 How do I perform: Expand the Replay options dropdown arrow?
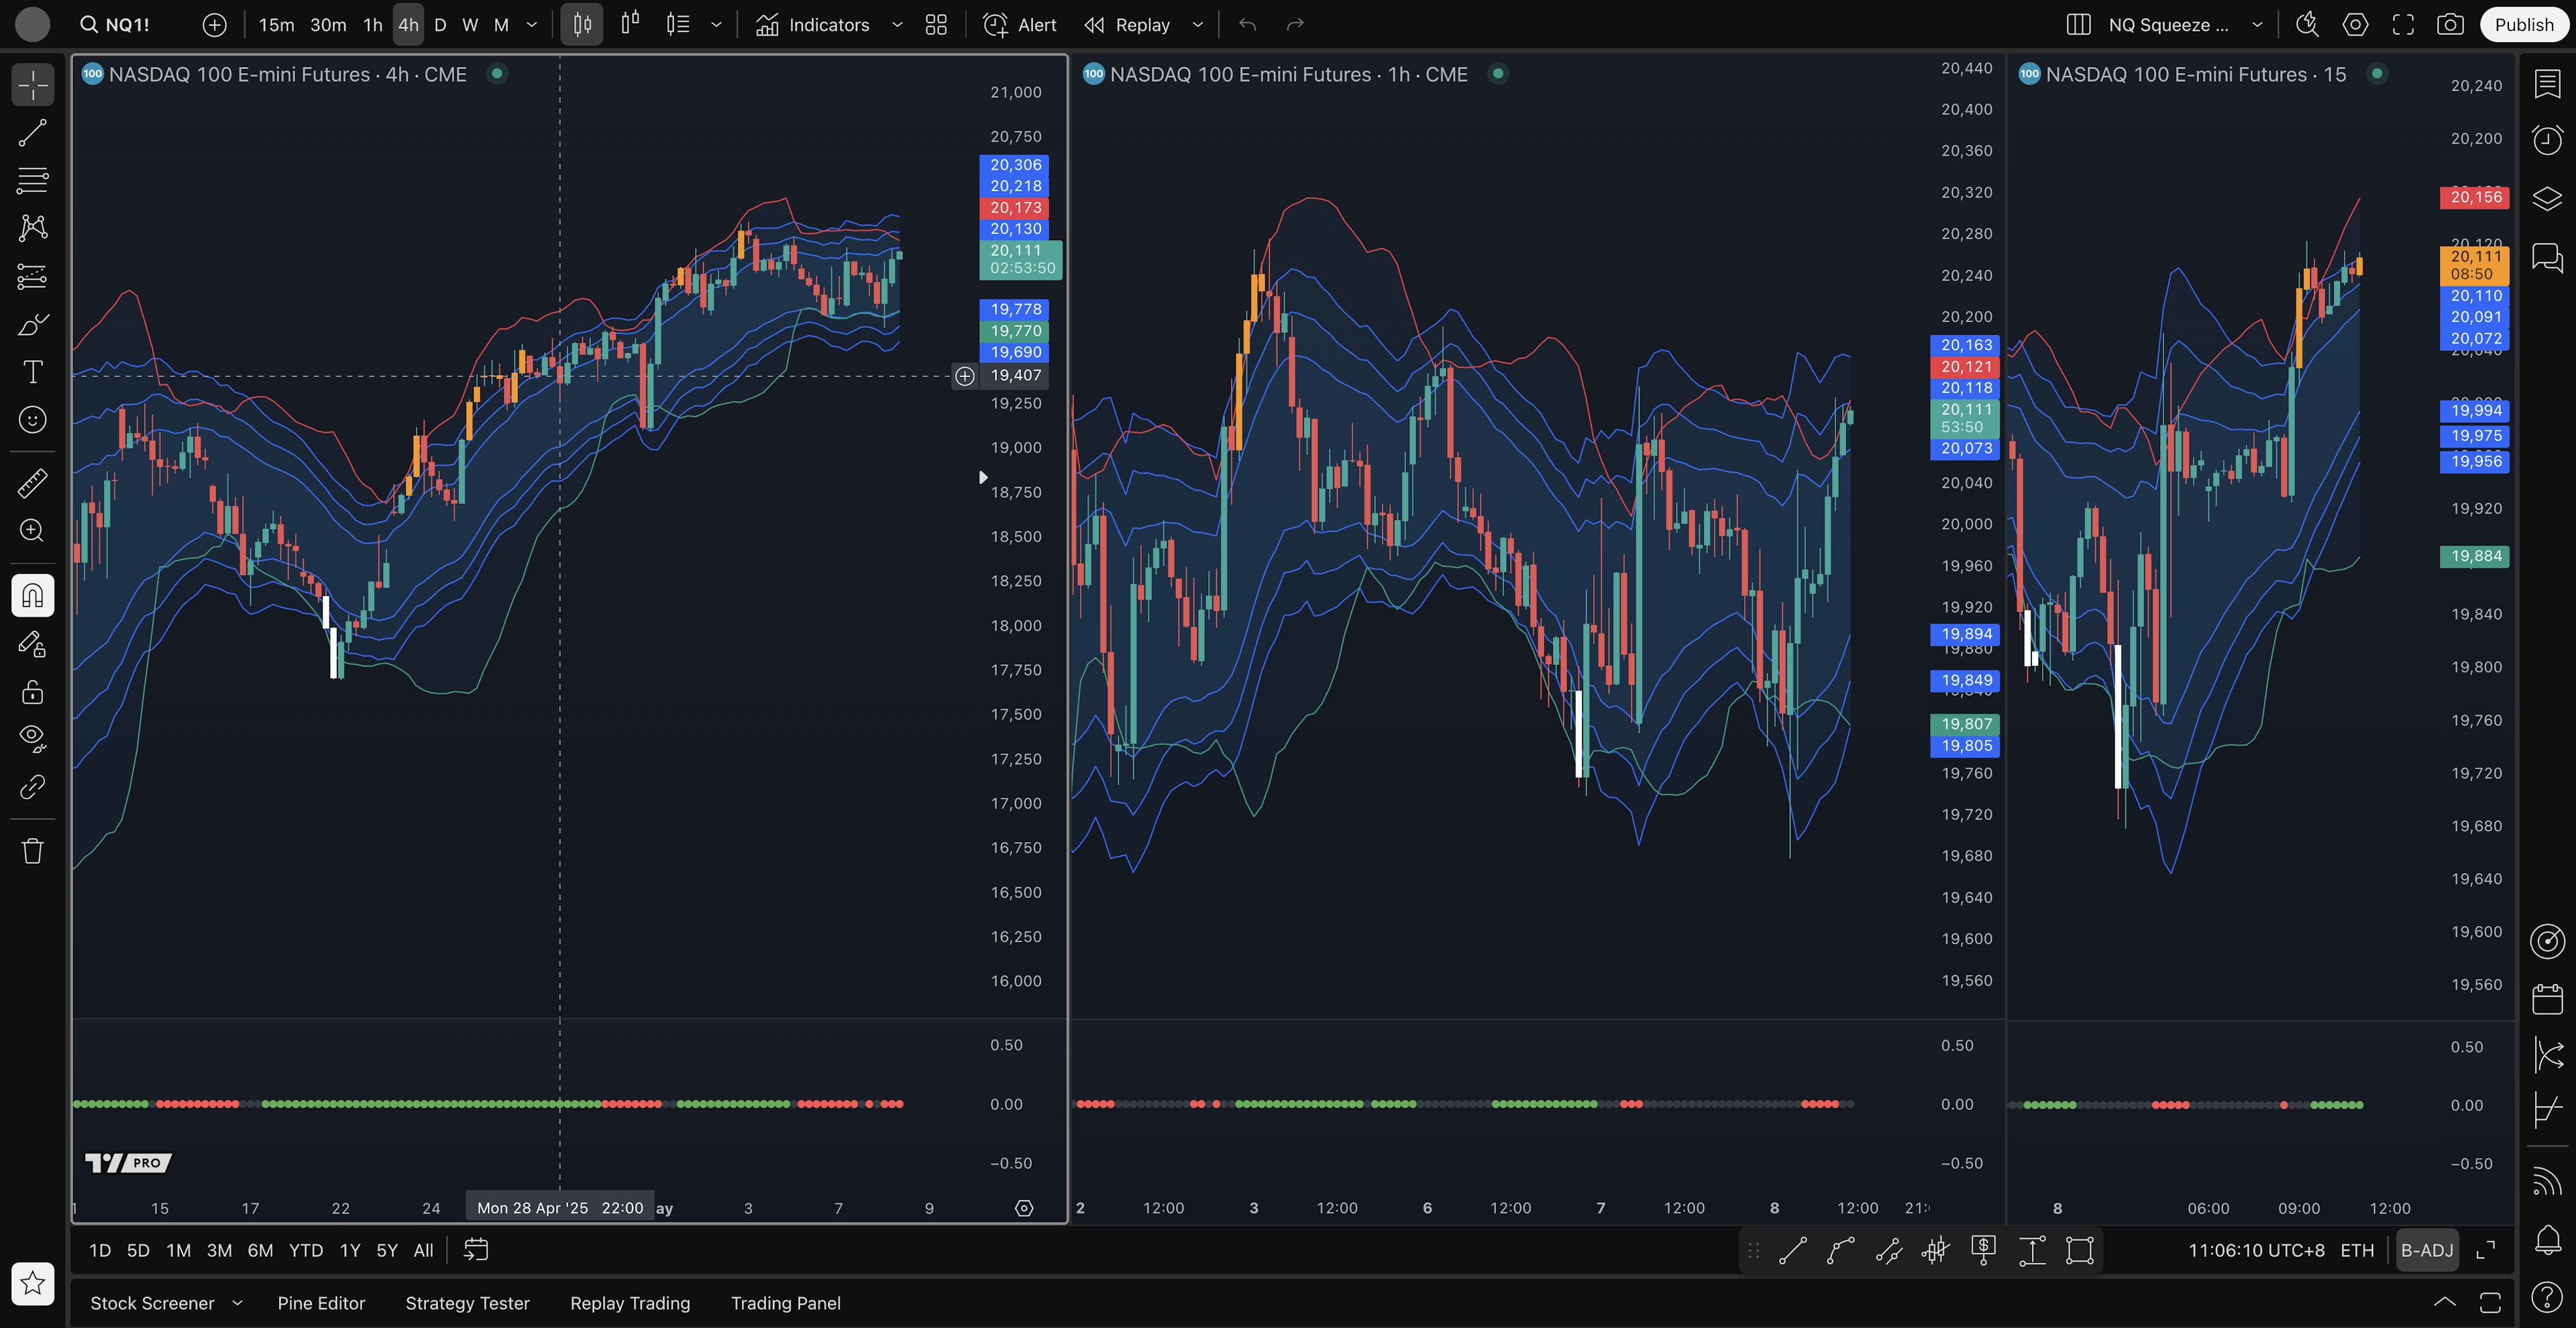click(1197, 25)
